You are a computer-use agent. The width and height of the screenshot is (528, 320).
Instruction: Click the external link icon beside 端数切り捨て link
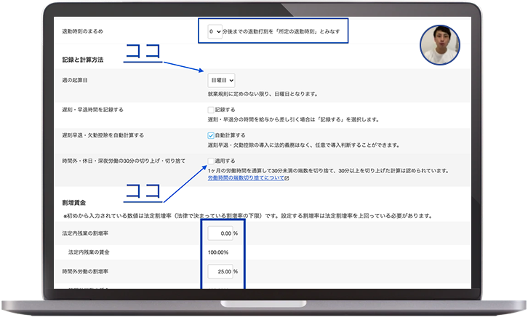pyautogui.click(x=287, y=178)
